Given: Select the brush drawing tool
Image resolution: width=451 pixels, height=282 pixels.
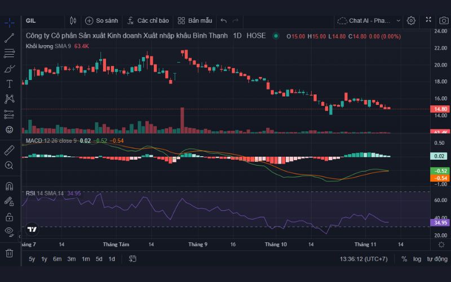Looking at the screenshot, I should point(9,69).
